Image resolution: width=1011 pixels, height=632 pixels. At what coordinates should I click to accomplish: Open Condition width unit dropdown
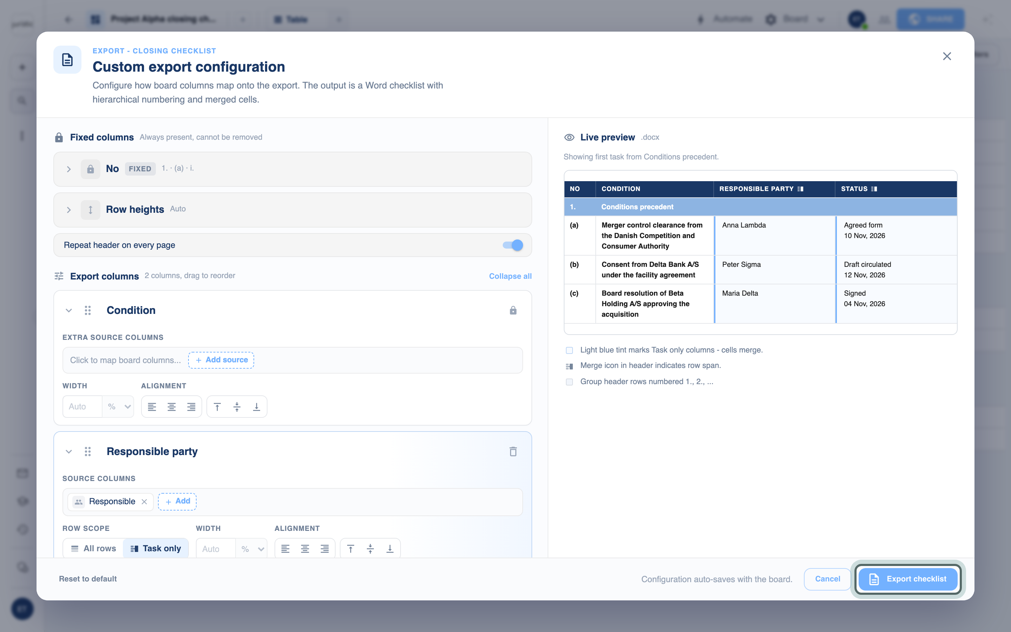click(119, 407)
